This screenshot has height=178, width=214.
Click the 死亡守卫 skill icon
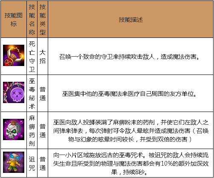point(14,55)
